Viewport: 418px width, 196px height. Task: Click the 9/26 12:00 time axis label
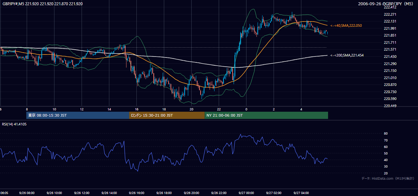(81, 193)
